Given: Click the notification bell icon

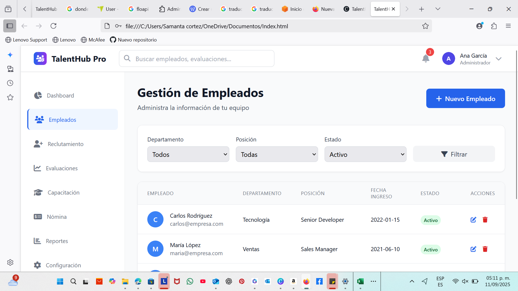Looking at the screenshot, I should click(425, 58).
